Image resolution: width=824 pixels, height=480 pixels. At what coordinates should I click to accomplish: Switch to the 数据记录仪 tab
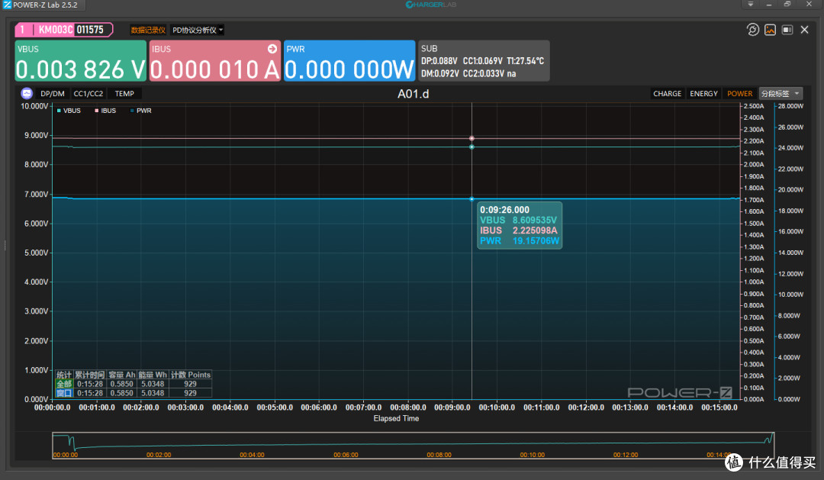(148, 30)
